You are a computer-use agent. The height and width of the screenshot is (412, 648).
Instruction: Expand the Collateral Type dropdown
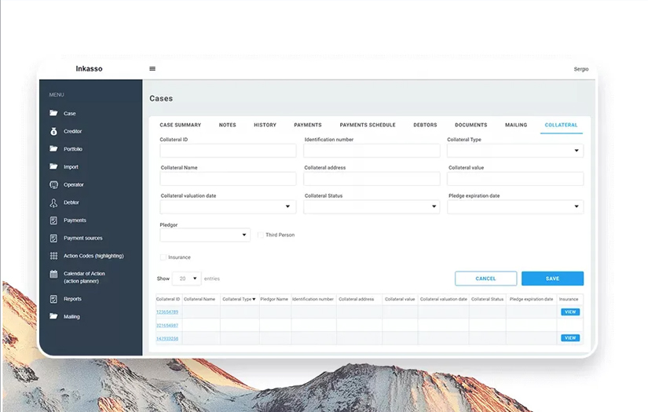tap(515, 151)
